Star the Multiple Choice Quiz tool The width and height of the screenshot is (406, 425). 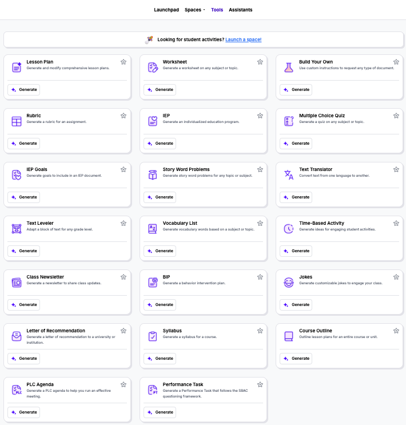tap(396, 116)
